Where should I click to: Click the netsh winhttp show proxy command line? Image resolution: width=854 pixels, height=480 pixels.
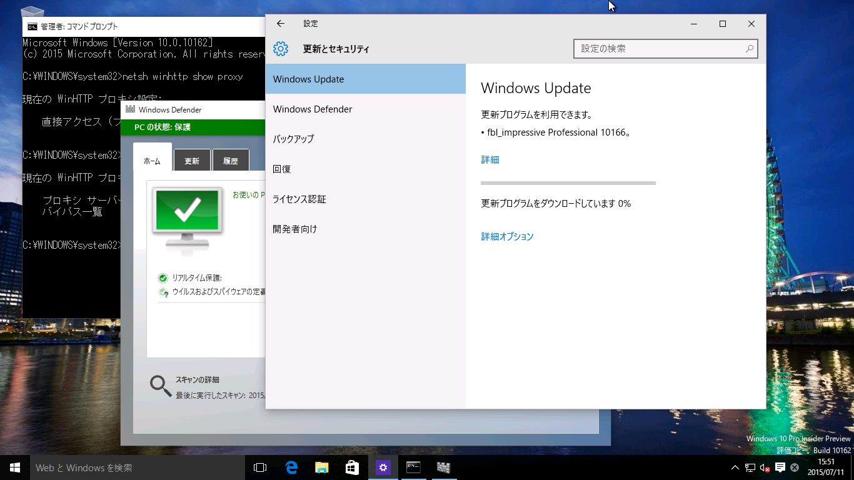pos(133,77)
